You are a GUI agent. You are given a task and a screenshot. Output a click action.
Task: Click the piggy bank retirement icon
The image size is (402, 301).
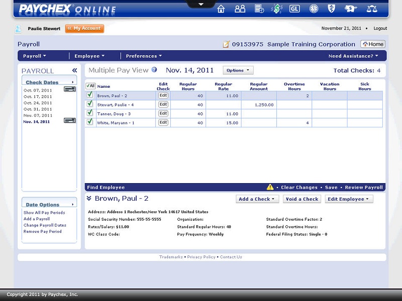350,8
